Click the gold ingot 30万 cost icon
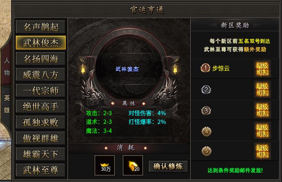The height and width of the screenshot is (182, 282). click(x=105, y=165)
